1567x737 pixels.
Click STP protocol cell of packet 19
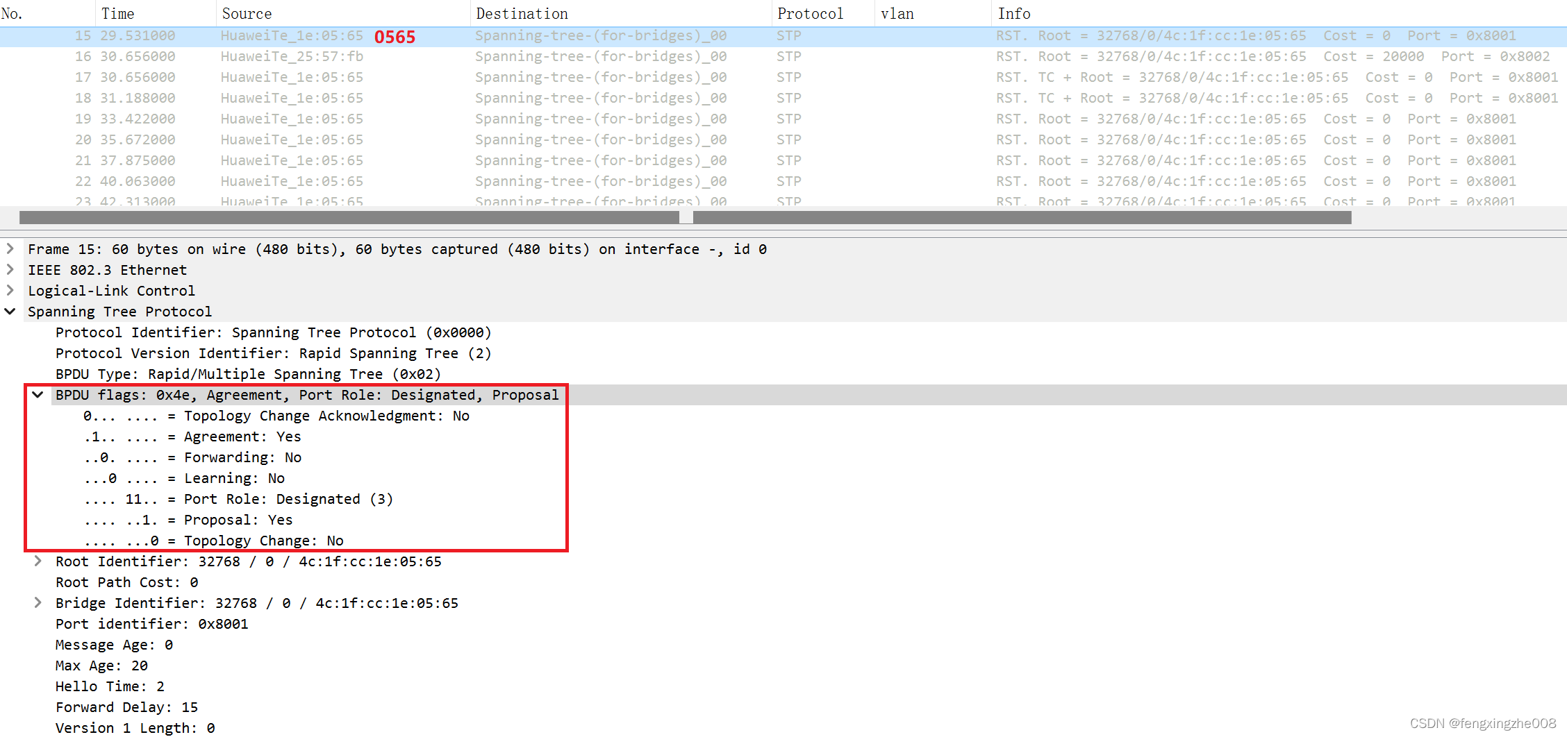tap(789, 119)
